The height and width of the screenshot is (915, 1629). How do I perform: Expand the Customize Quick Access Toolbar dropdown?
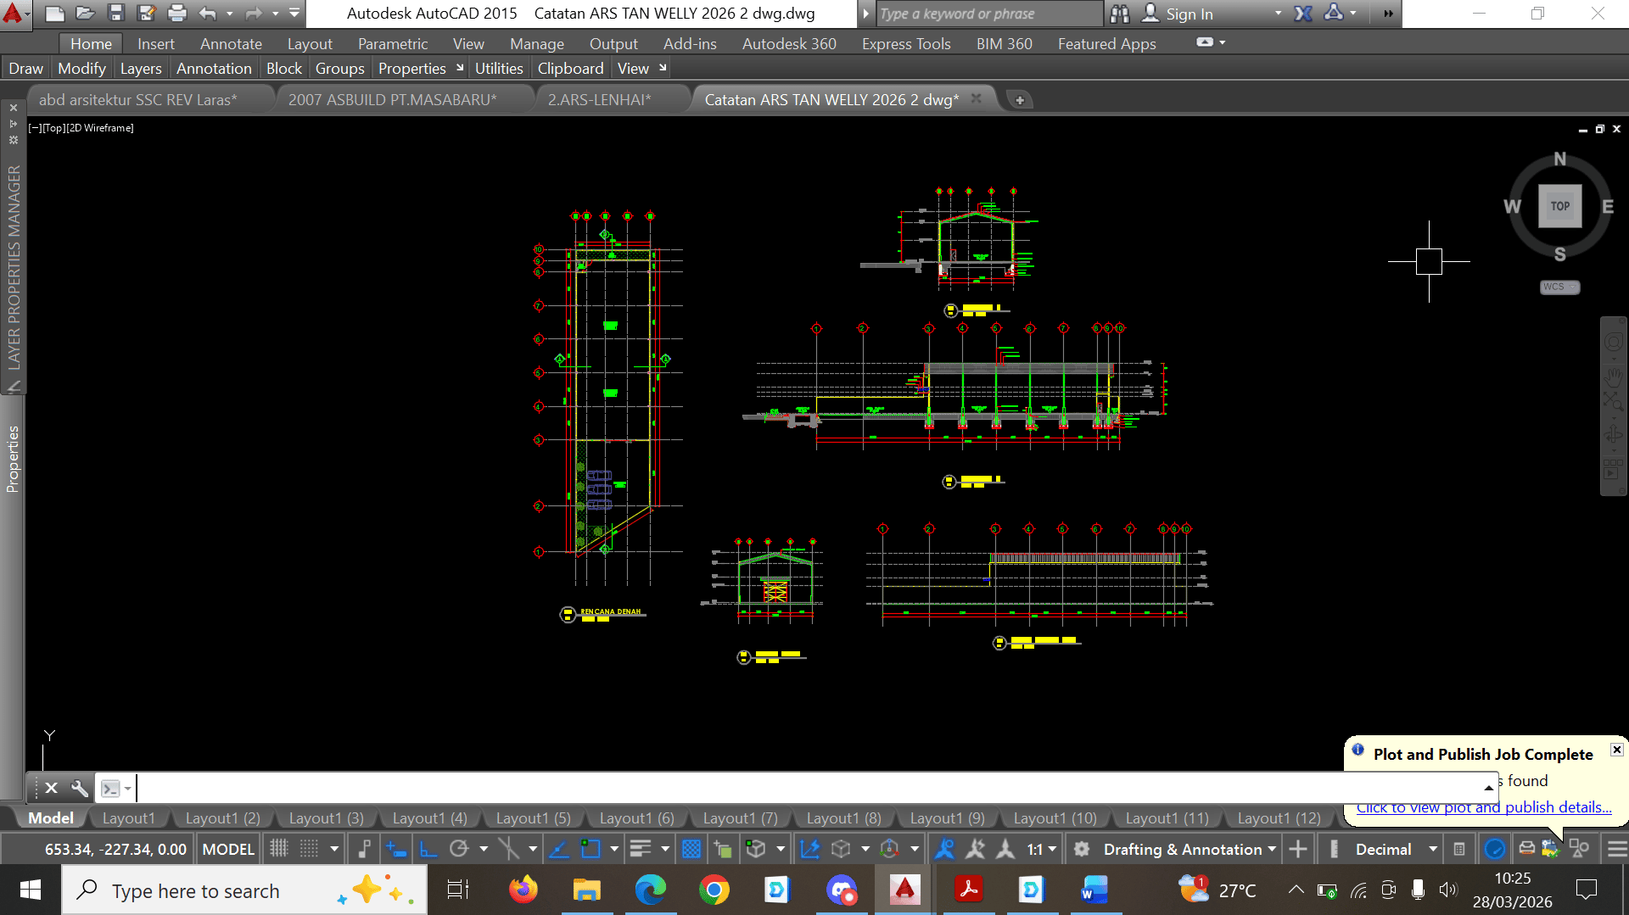point(294,14)
